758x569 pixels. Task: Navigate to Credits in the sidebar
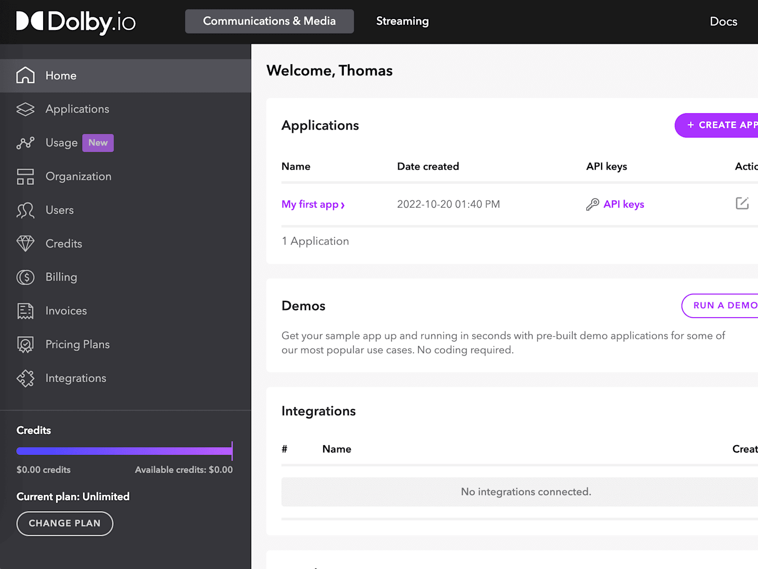pyautogui.click(x=125, y=243)
